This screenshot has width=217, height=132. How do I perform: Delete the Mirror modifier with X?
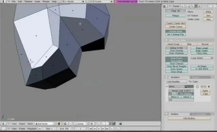(209, 86)
